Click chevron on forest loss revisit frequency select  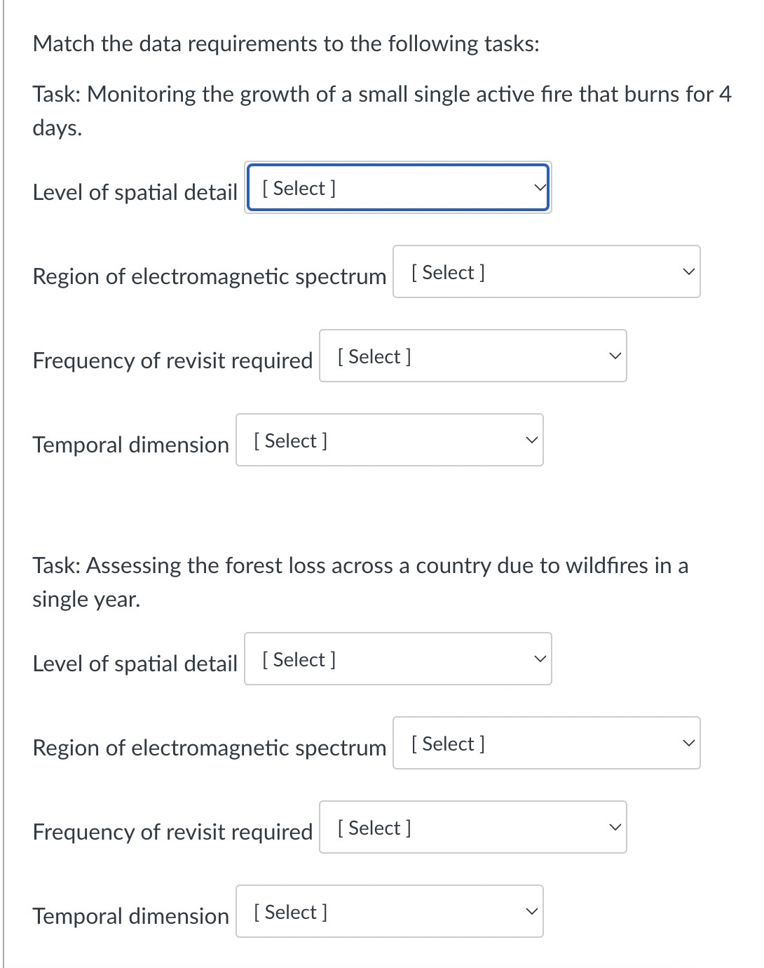[615, 827]
